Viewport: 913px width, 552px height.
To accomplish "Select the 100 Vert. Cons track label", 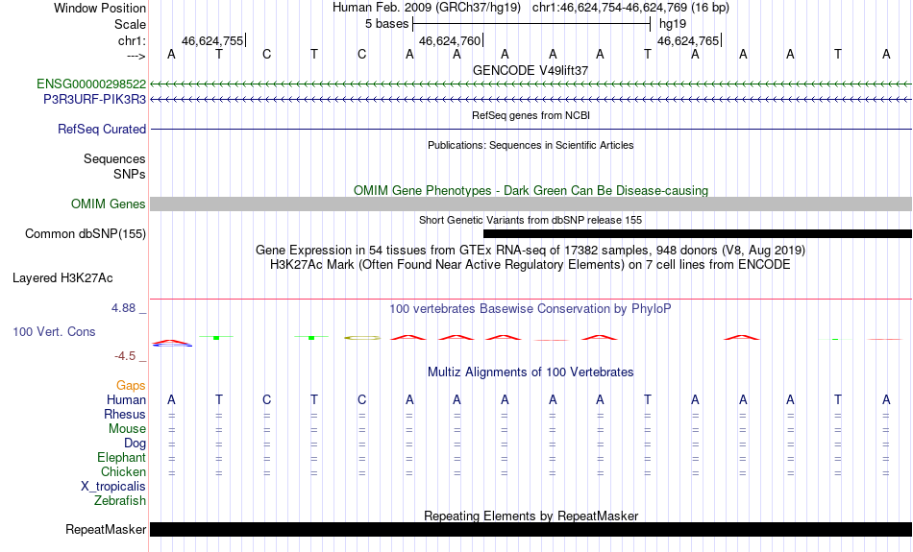I will click(54, 331).
